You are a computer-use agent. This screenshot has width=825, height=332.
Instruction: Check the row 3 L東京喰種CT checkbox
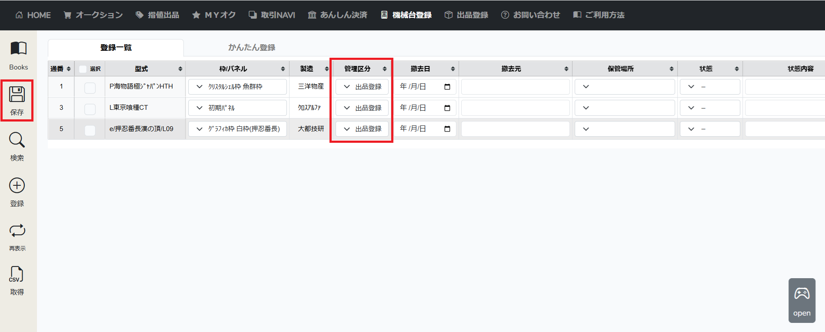pyautogui.click(x=90, y=109)
